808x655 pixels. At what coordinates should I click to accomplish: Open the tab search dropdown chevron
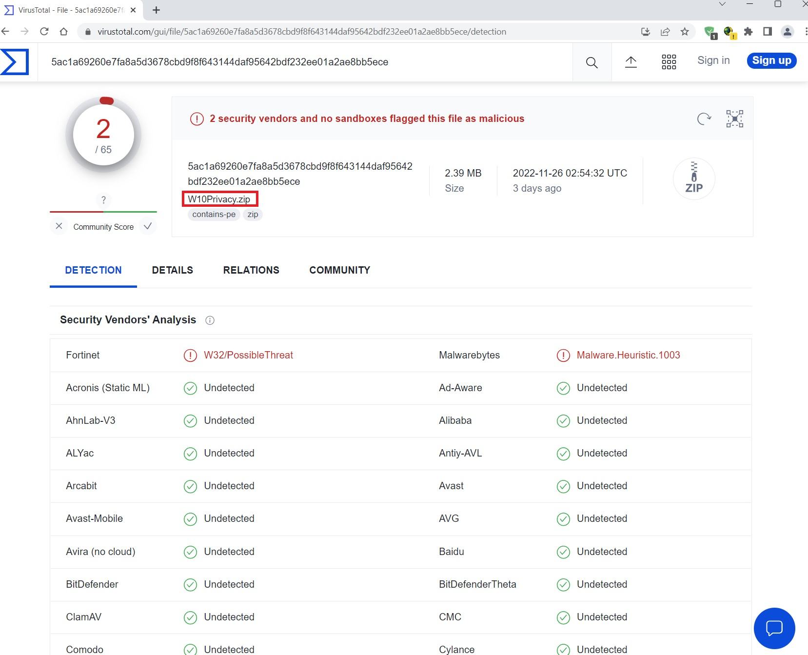coord(722,4)
